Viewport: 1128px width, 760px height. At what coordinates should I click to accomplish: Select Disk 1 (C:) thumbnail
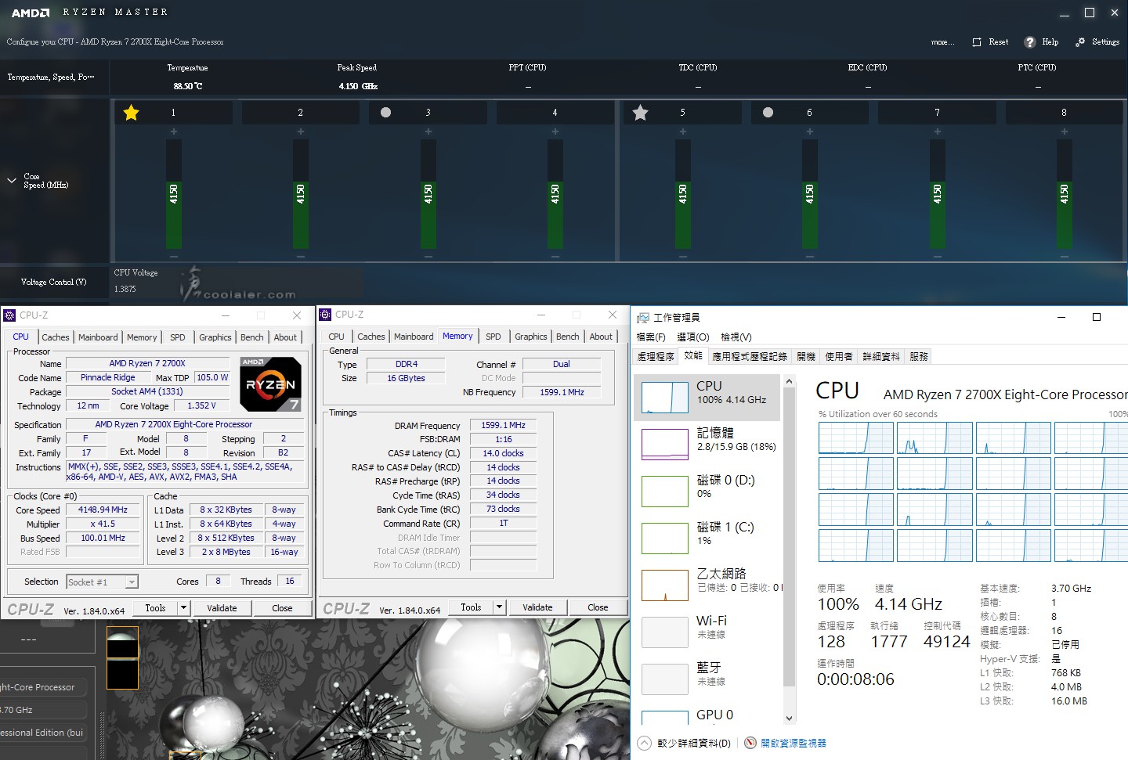coord(664,538)
